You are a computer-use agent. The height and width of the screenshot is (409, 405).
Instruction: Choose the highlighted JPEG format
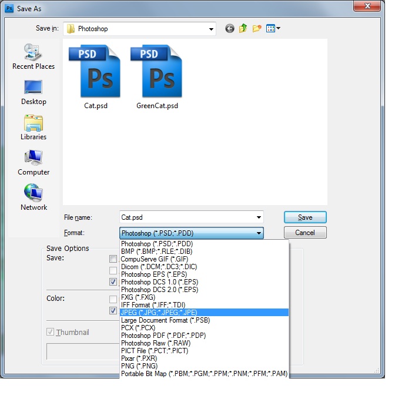pos(204,313)
